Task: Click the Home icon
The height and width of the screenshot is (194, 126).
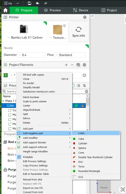Action: pyautogui.click(x=5, y=10)
